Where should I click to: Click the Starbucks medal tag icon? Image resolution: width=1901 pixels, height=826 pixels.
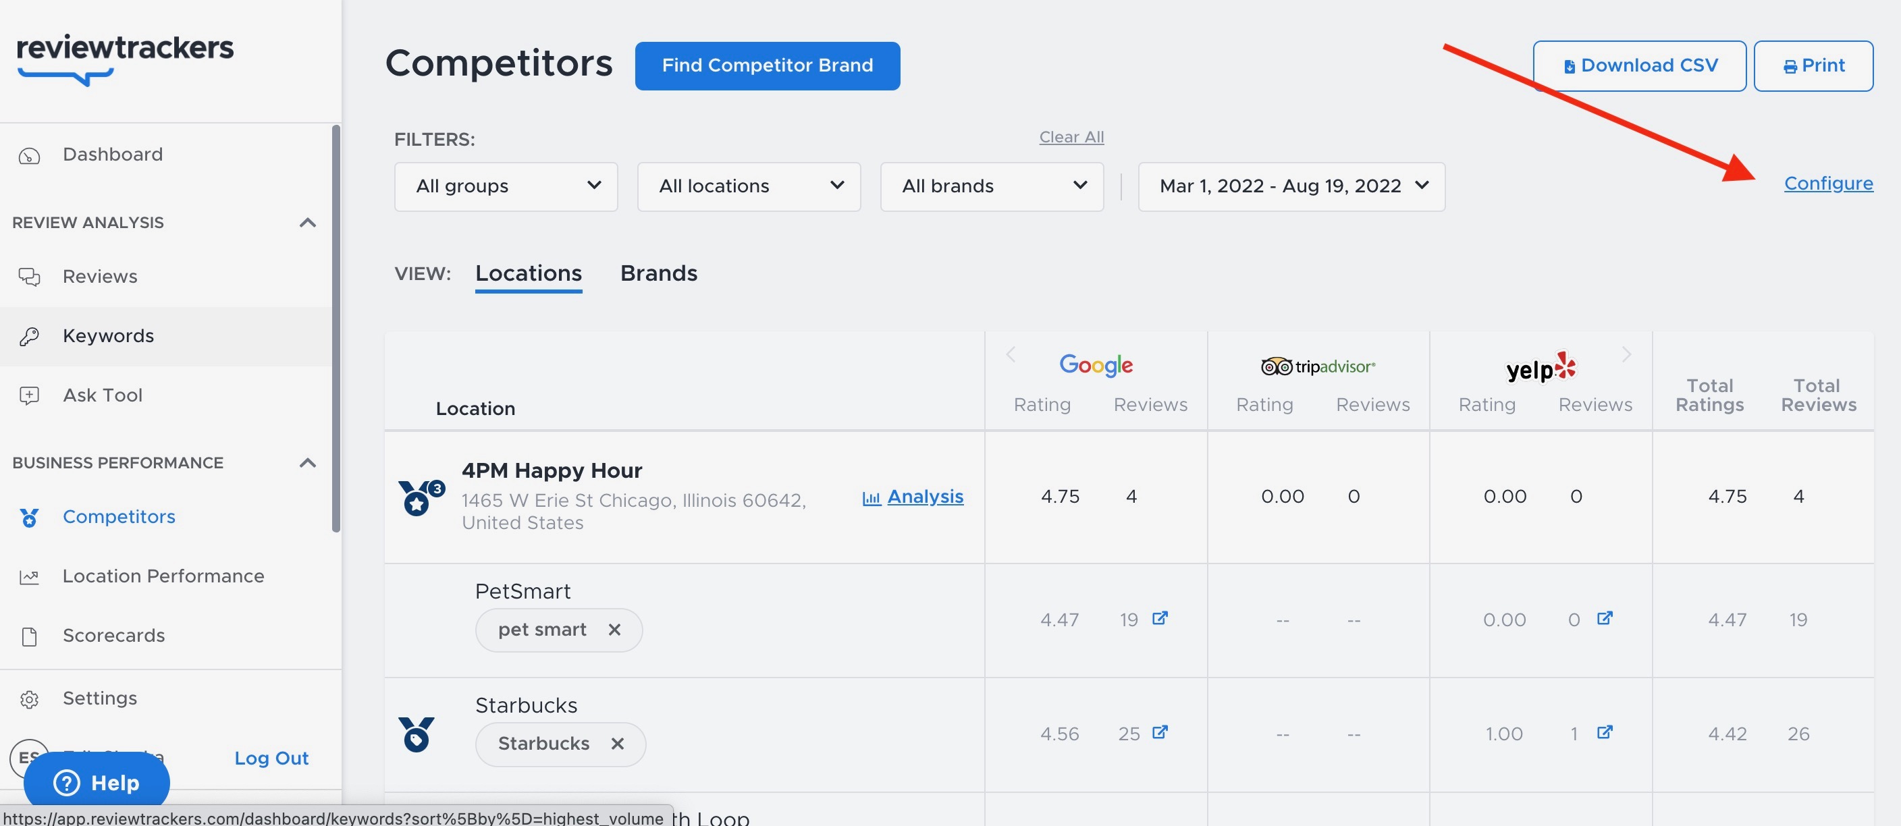pyautogui.click(x=417, y=734)
